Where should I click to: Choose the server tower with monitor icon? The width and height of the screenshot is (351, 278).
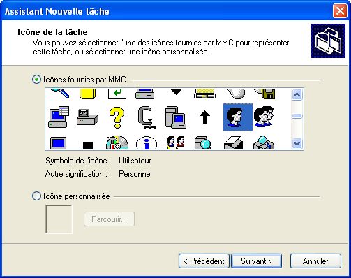(x=176, y=117)
